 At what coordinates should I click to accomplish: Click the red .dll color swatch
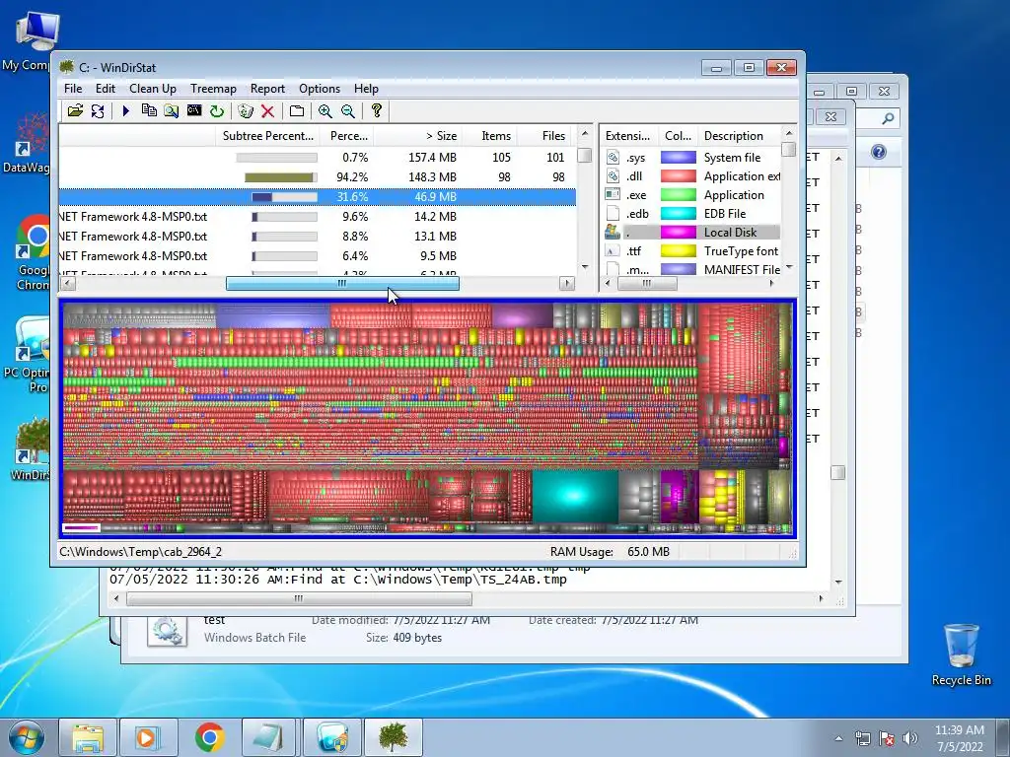tap(679, 176)
